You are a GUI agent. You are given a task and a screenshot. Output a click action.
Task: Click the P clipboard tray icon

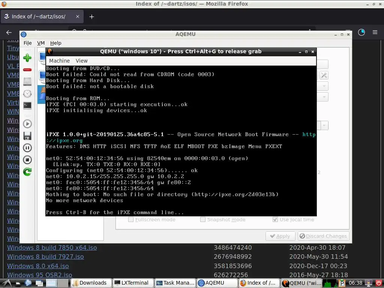pos(342,283)
